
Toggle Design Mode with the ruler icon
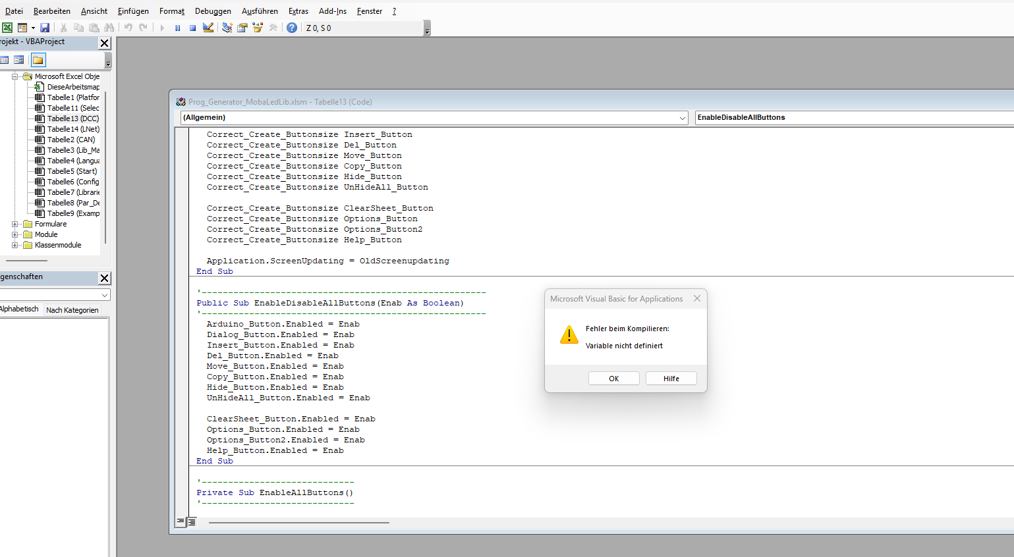point(208,28)
